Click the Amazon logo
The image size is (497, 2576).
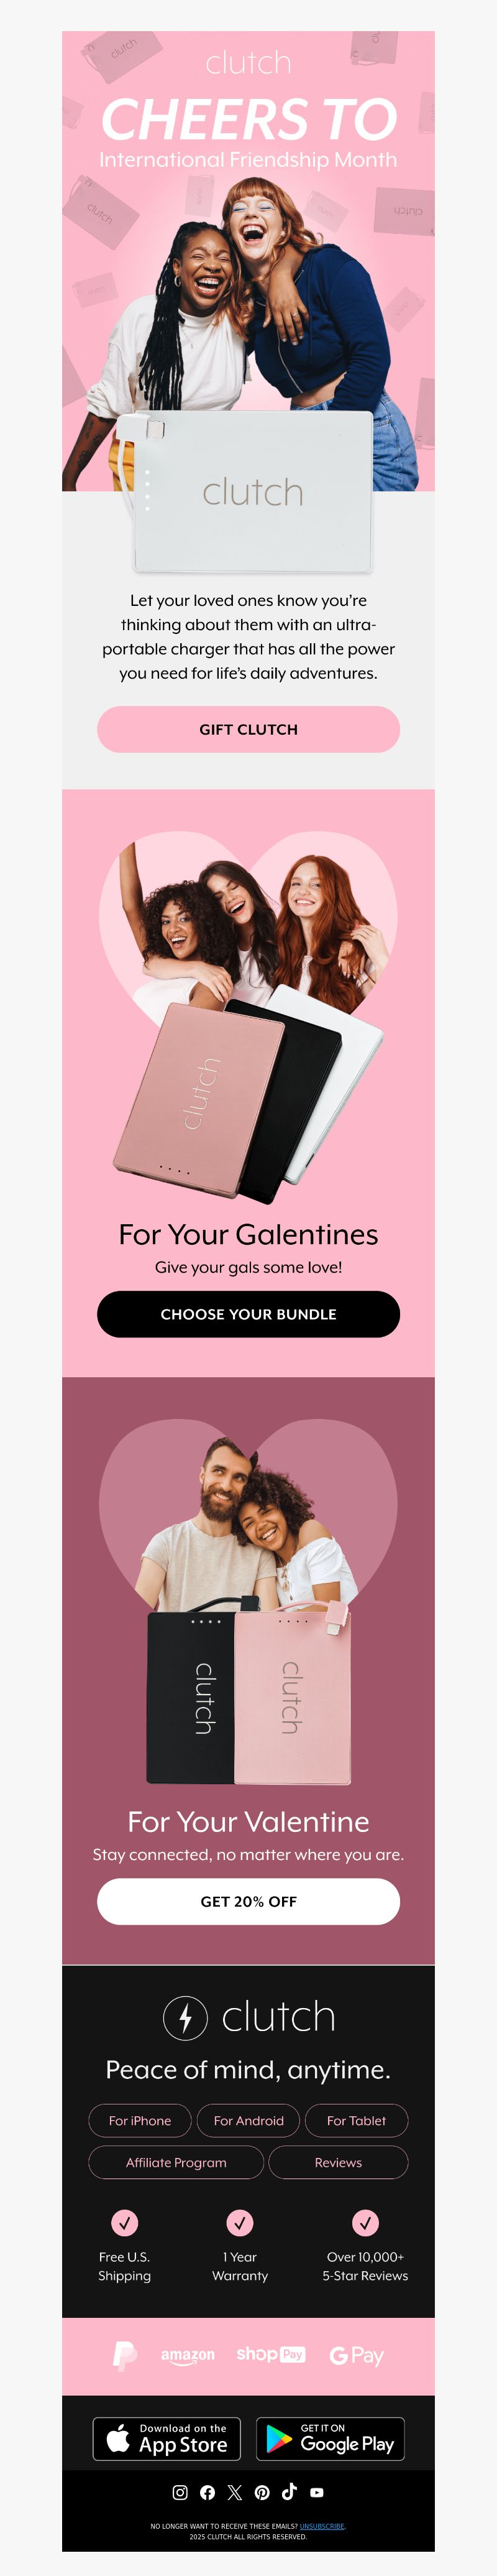(x=188, y=2356)
